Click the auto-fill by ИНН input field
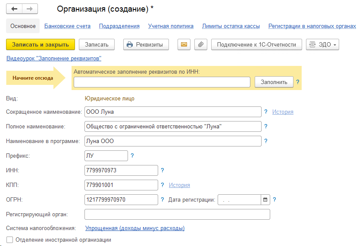Viewport: 362px width, 246px height. [x=162, y=82]
